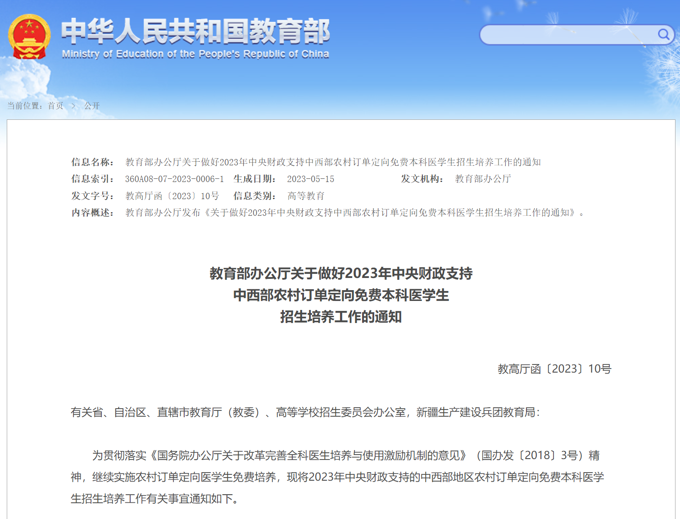Click the addressee line starting 有关省、自治区
Screen dimensions: 680x519
pos(305,412)
